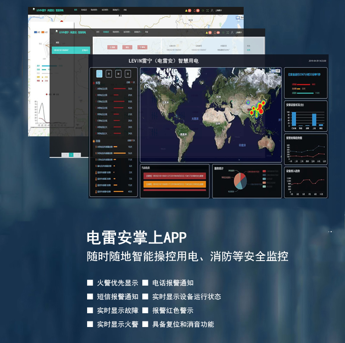Click the salmon legend swatch beside the pie chart

coord(264,183)
